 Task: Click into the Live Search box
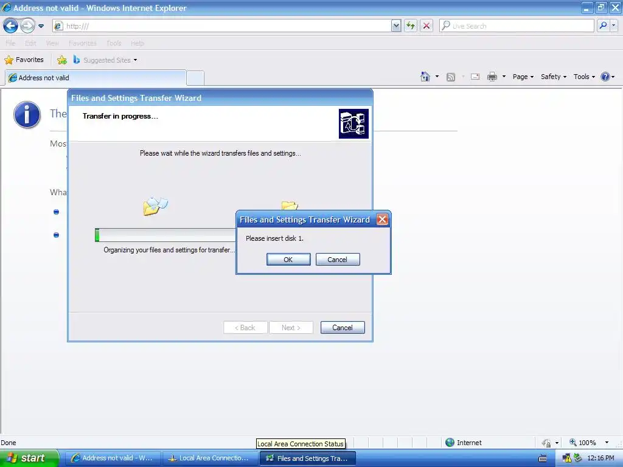(517, 26)
